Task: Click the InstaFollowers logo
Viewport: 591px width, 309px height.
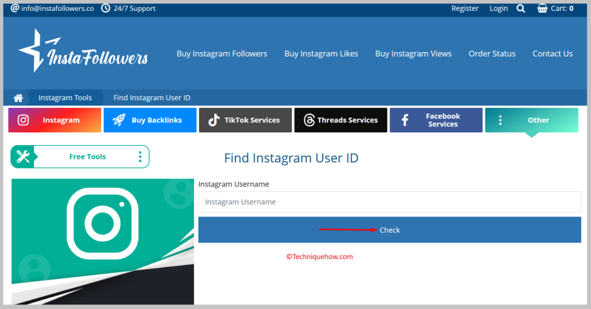Action: coord(83,51)
